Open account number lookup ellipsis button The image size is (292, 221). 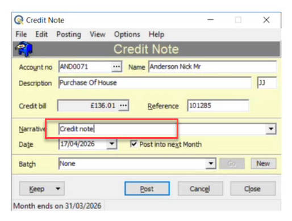click(x=116, y=67)
